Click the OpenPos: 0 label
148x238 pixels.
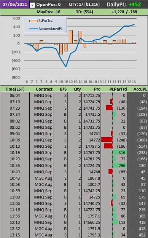[48, 5]
